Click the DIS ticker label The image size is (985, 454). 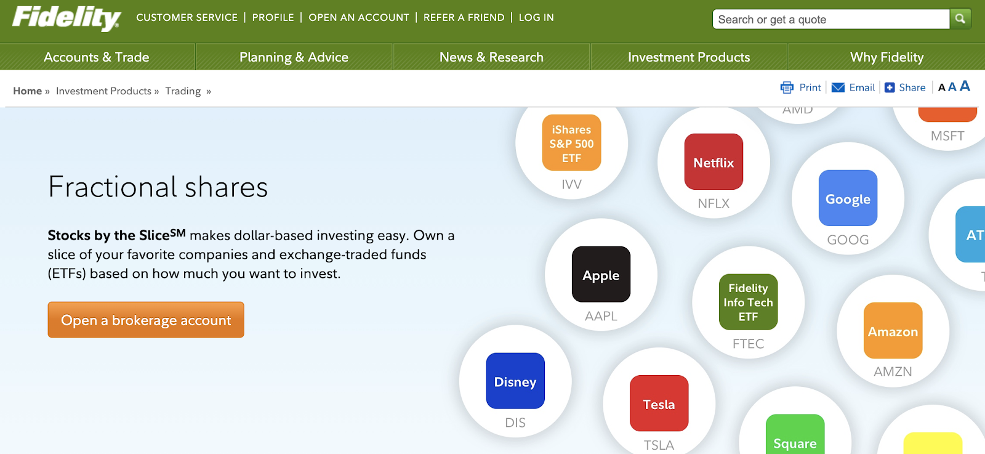point(515,423)
